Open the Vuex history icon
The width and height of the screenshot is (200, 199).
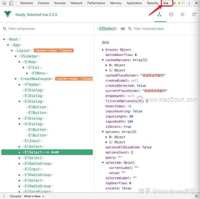point(171,14)
